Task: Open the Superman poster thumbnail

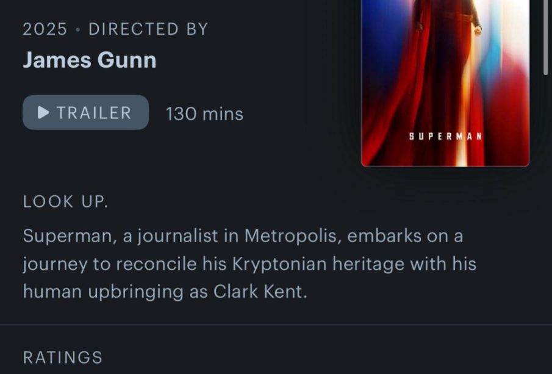Action: [445, 83]
